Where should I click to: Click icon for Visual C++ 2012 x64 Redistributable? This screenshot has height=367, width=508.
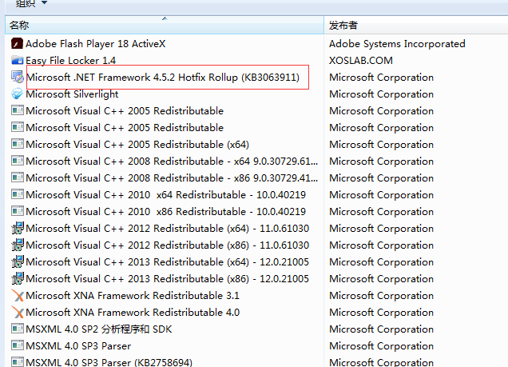click(x=17, y=229)
